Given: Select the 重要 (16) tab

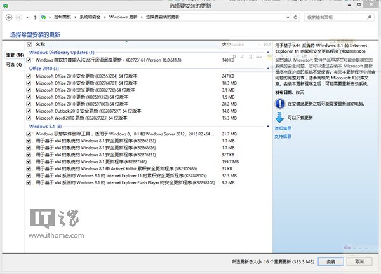Looking at the screenshot, I should 15,55.
